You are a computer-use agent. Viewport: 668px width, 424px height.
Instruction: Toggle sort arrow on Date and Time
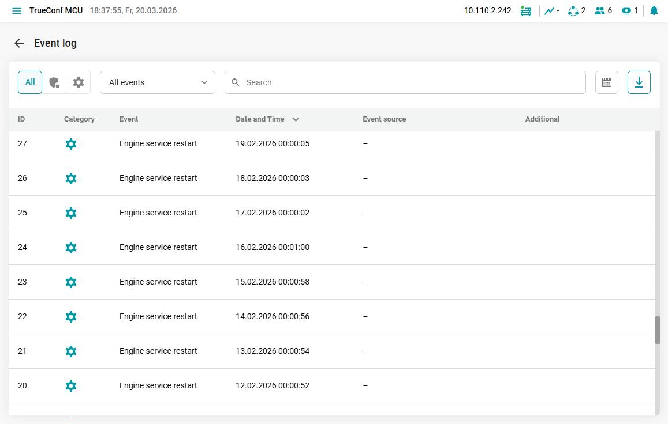[x=296, y=119]
